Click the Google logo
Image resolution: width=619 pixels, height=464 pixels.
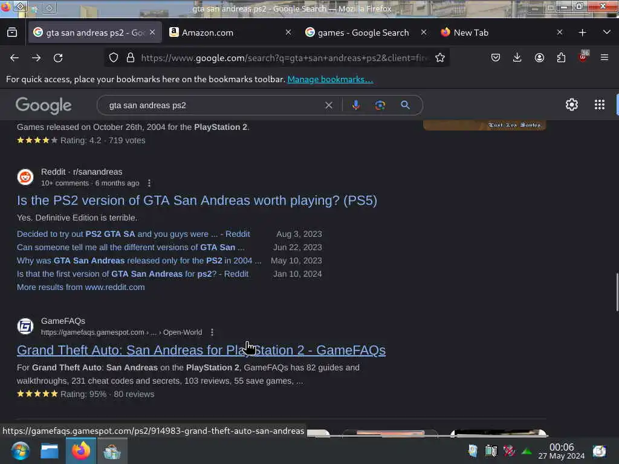(44, 105)
